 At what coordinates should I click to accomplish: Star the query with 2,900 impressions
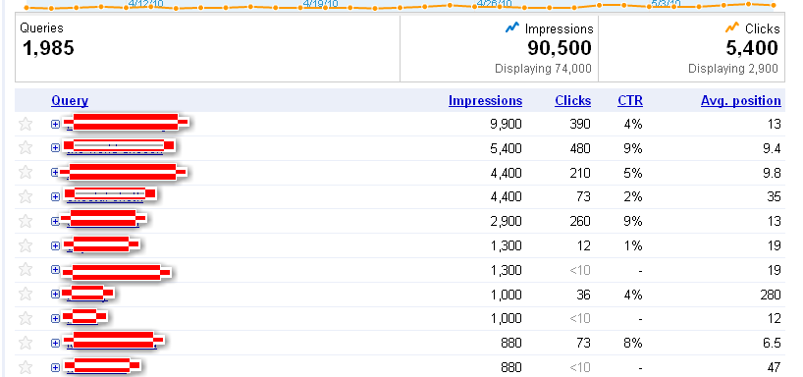[26, 221]
